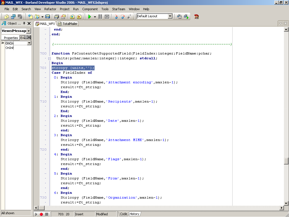
Task: Click the Remove File from Project icon
Action: coord(79,17)
